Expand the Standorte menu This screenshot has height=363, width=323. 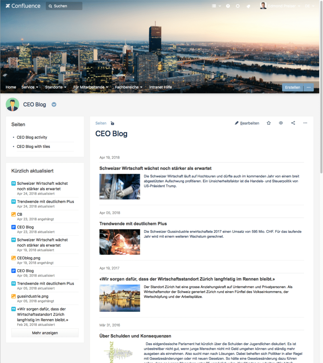pyautogui.click(x=56, y=87)
